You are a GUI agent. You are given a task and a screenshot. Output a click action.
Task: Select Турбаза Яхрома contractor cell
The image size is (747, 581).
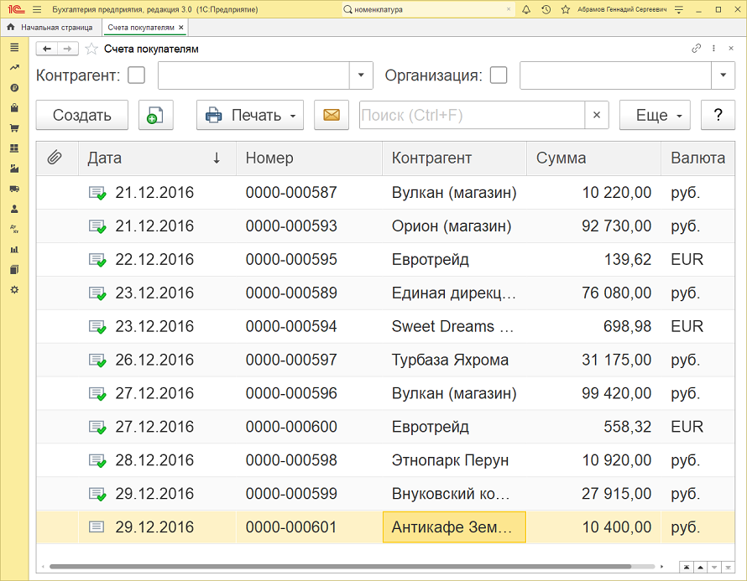tap(454, 360)
